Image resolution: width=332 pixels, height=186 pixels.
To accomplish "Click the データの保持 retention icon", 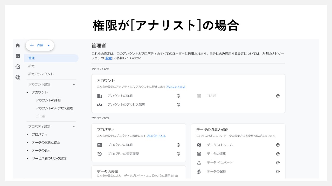I will point(199,172).
